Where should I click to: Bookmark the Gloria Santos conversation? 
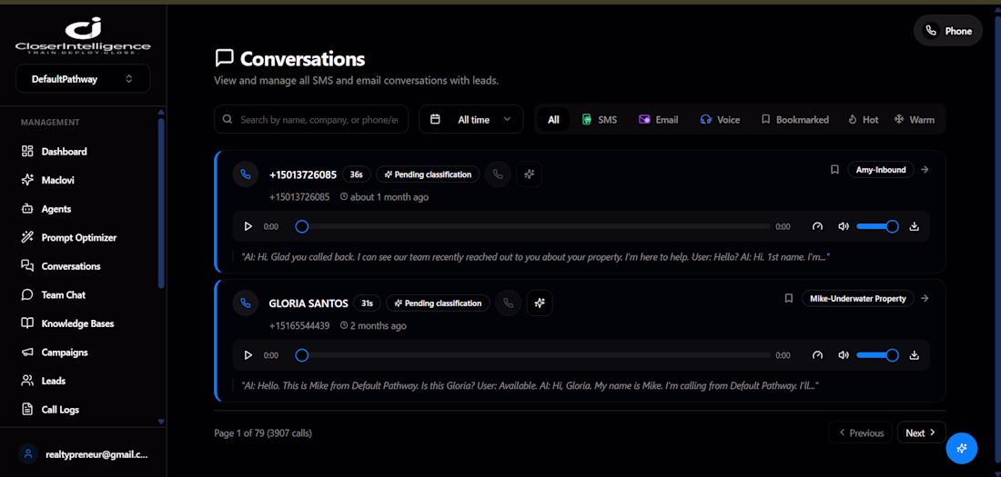coord(788,298)
